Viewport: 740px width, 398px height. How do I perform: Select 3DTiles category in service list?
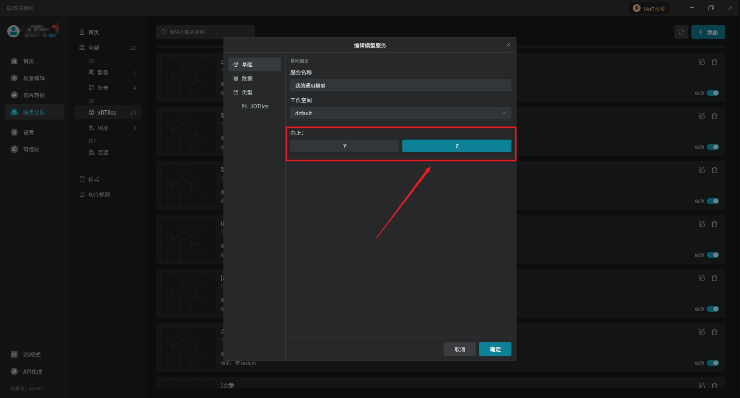(107, 113)
